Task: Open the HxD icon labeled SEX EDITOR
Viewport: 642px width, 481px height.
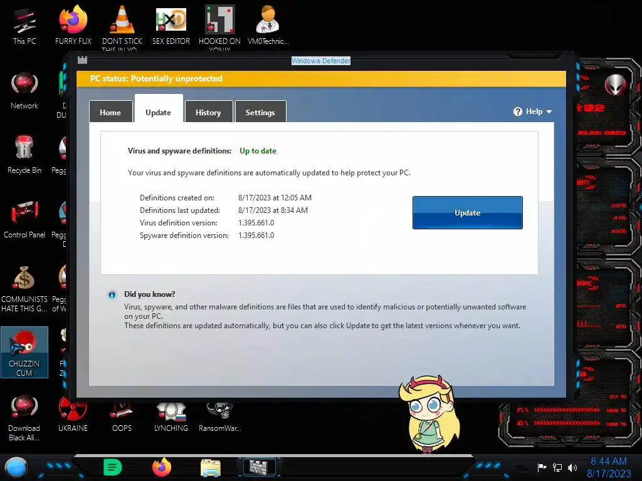Action: (x=171, y=25)
